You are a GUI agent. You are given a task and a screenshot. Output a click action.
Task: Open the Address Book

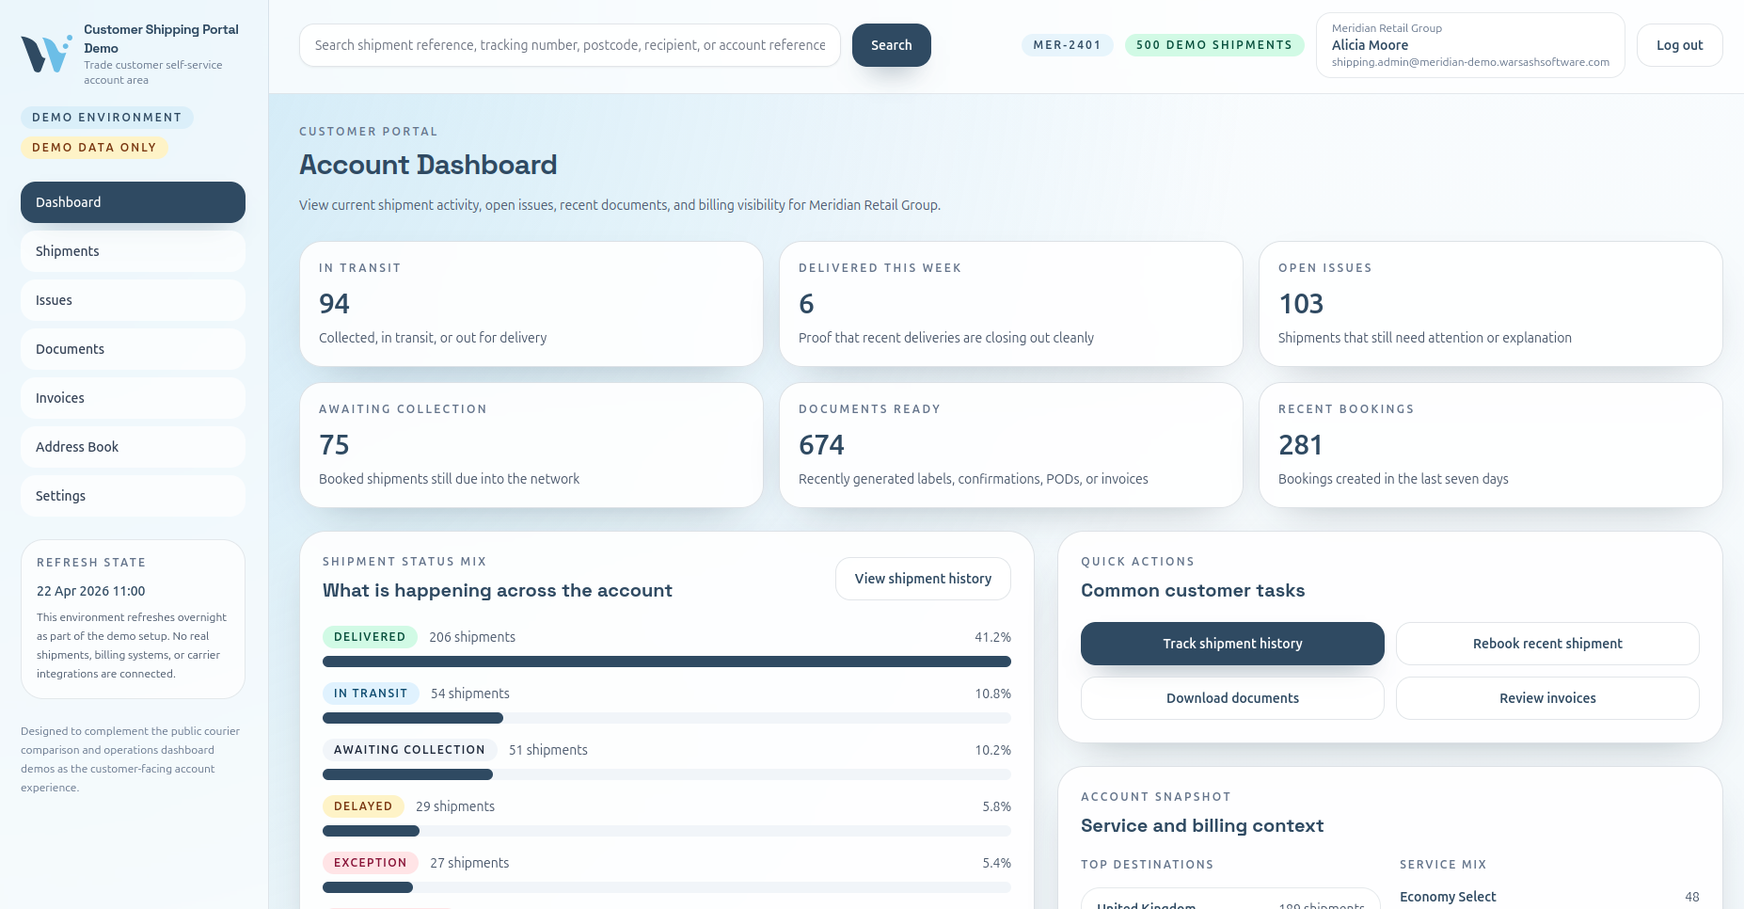pyautogui.click(x=132, y=447)
